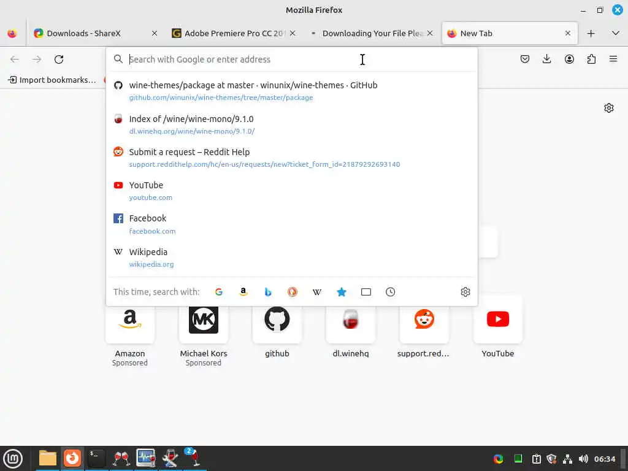
Task: Open the Downloads panel icon
Action: pyautogui.click(x=546, y=59)
